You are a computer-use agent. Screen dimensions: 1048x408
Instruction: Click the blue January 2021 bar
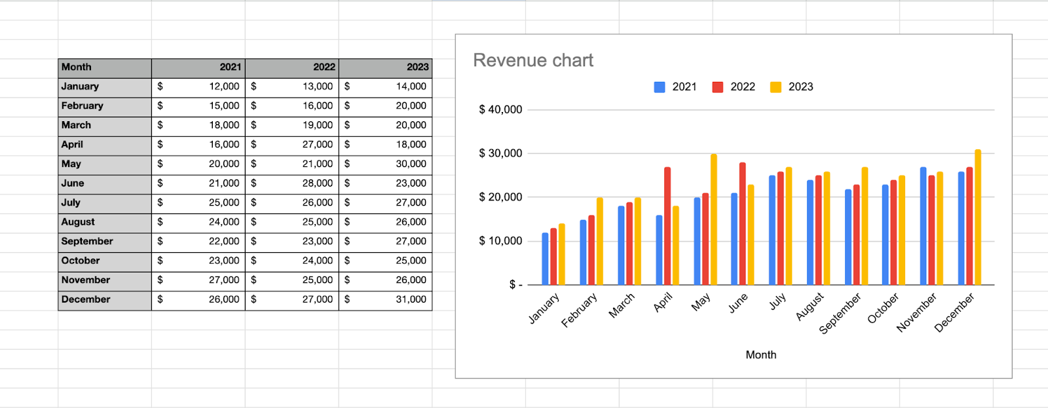click(x=545, y=259)
